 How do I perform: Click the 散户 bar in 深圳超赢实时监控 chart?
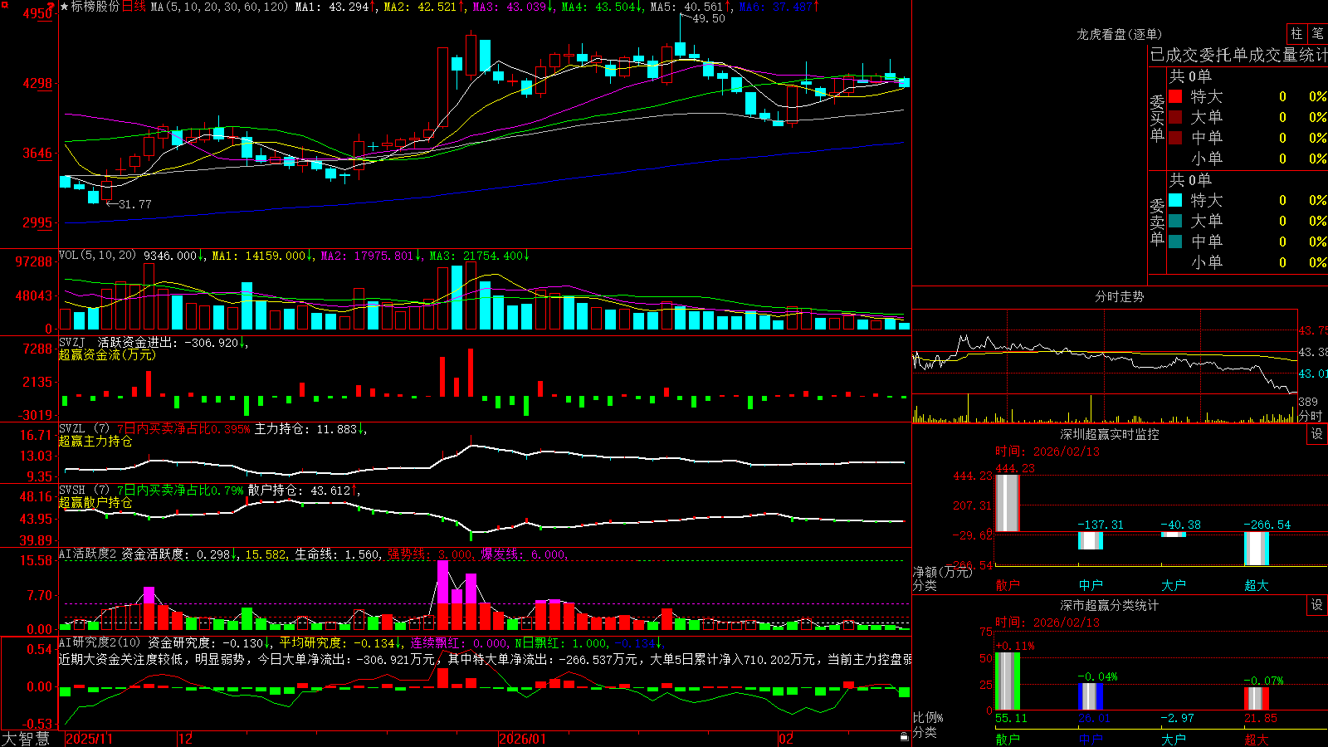tap(1008, 503)
